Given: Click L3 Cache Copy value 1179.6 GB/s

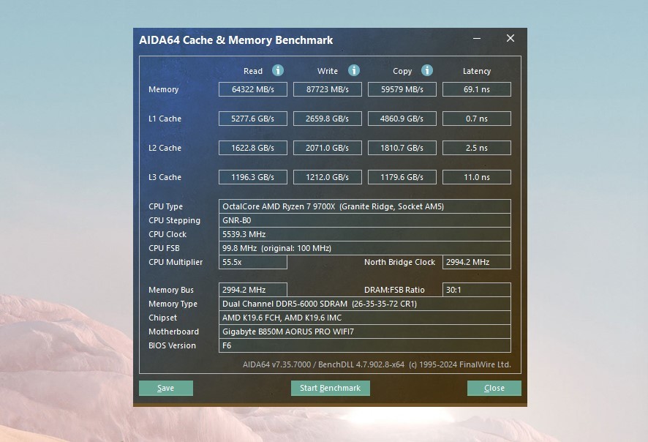Looking at the screenshot, I should click(x=402, y=177).
